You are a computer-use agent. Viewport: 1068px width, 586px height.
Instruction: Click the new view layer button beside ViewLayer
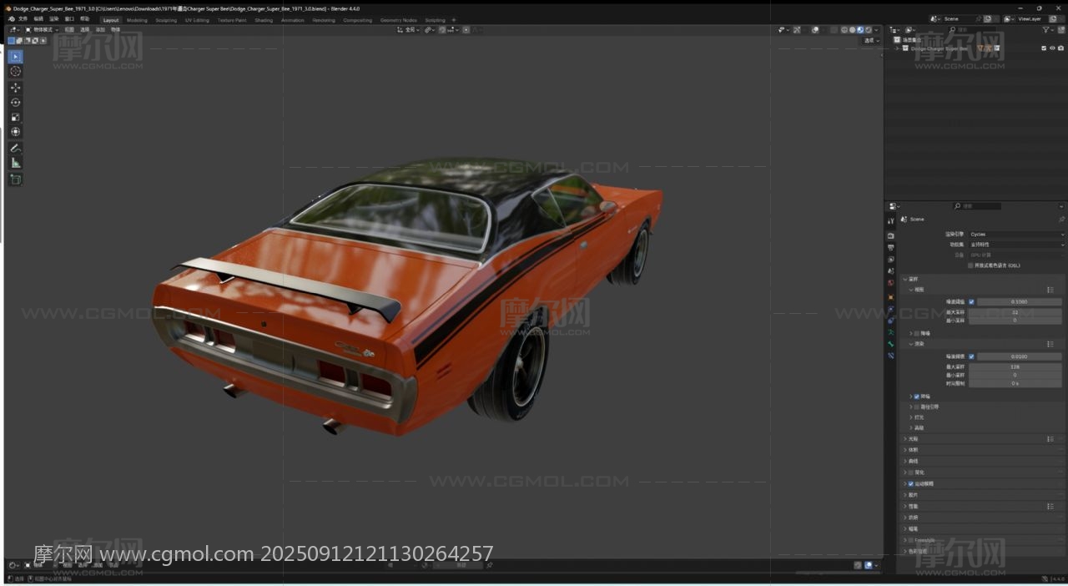pyautogui.click(x=1051, y=18)
